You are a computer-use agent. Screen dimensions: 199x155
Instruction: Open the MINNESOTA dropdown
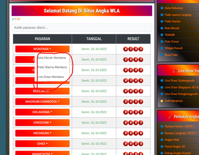(42, 153)
